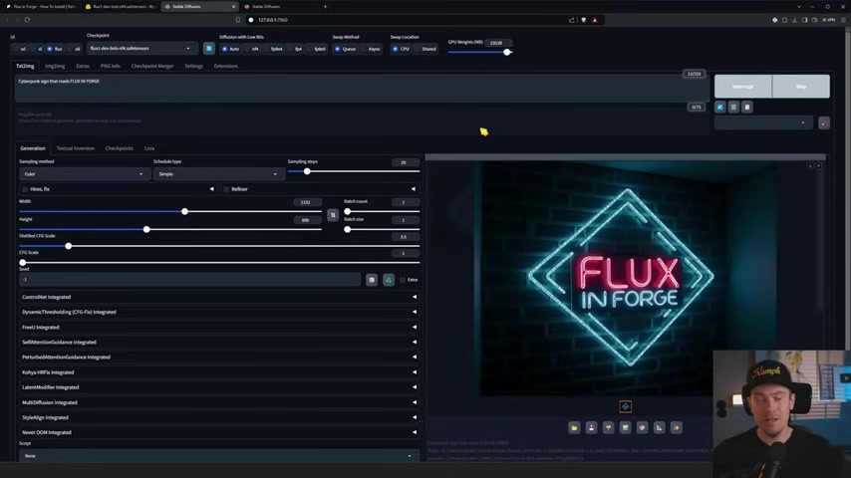This screenshot has width=851, height=478.
Task: Apply selected styles clipboard icon
Action: coord(747,107)
